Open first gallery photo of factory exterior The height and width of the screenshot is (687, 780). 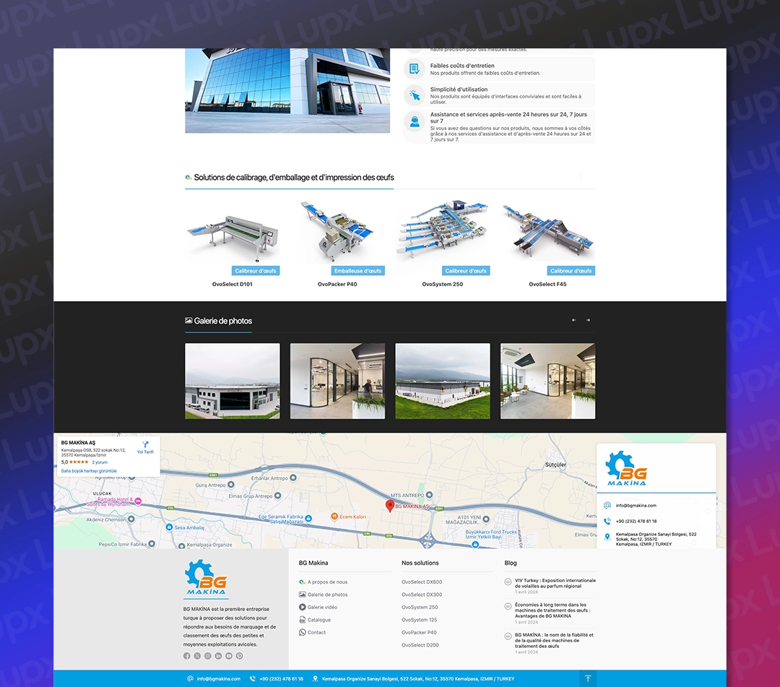coord(233,381)
